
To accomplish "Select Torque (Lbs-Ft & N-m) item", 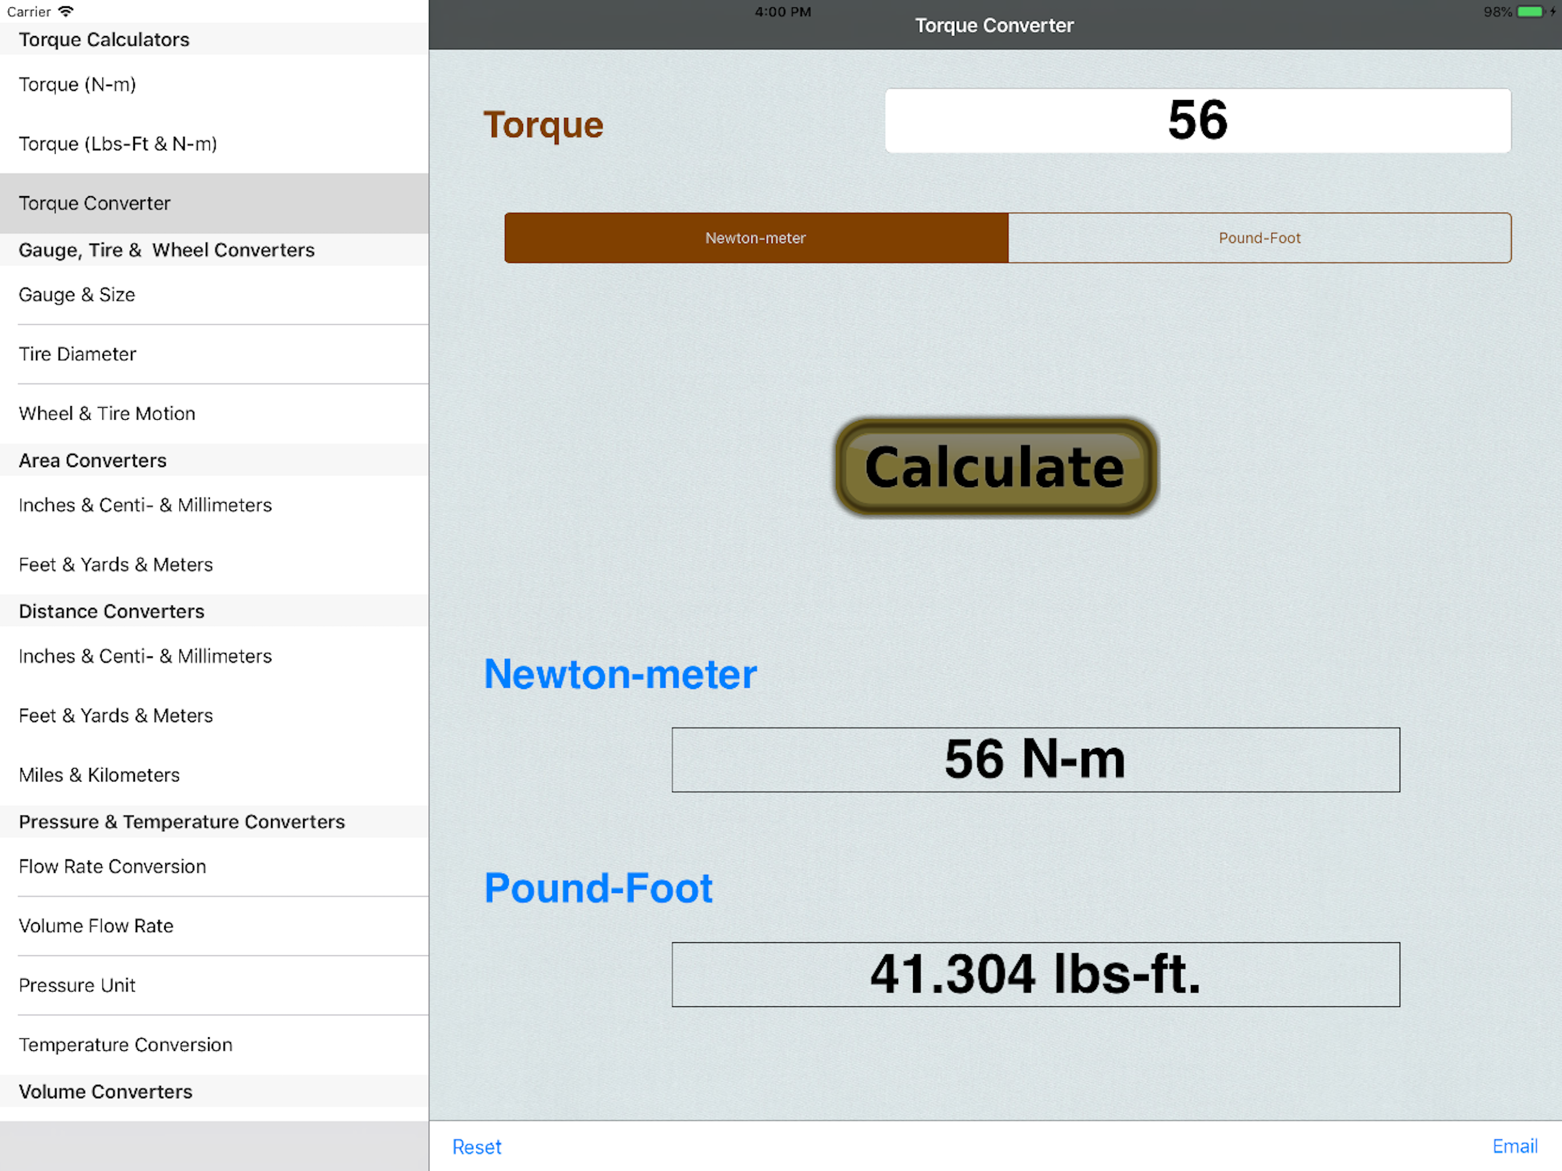I will [x=118, y=144].
